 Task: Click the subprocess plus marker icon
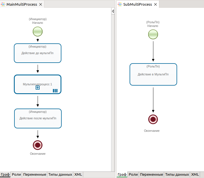click(x=38, y=88)
